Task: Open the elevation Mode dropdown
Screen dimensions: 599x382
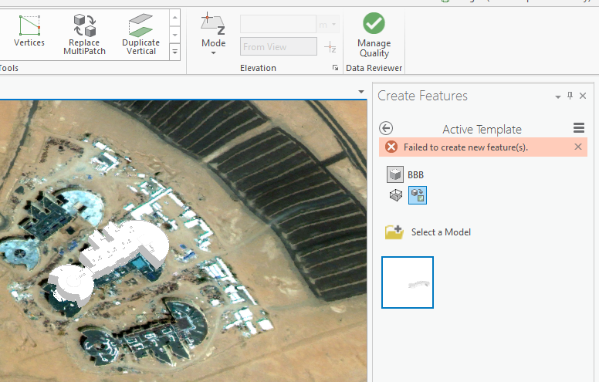Action: 214,34
